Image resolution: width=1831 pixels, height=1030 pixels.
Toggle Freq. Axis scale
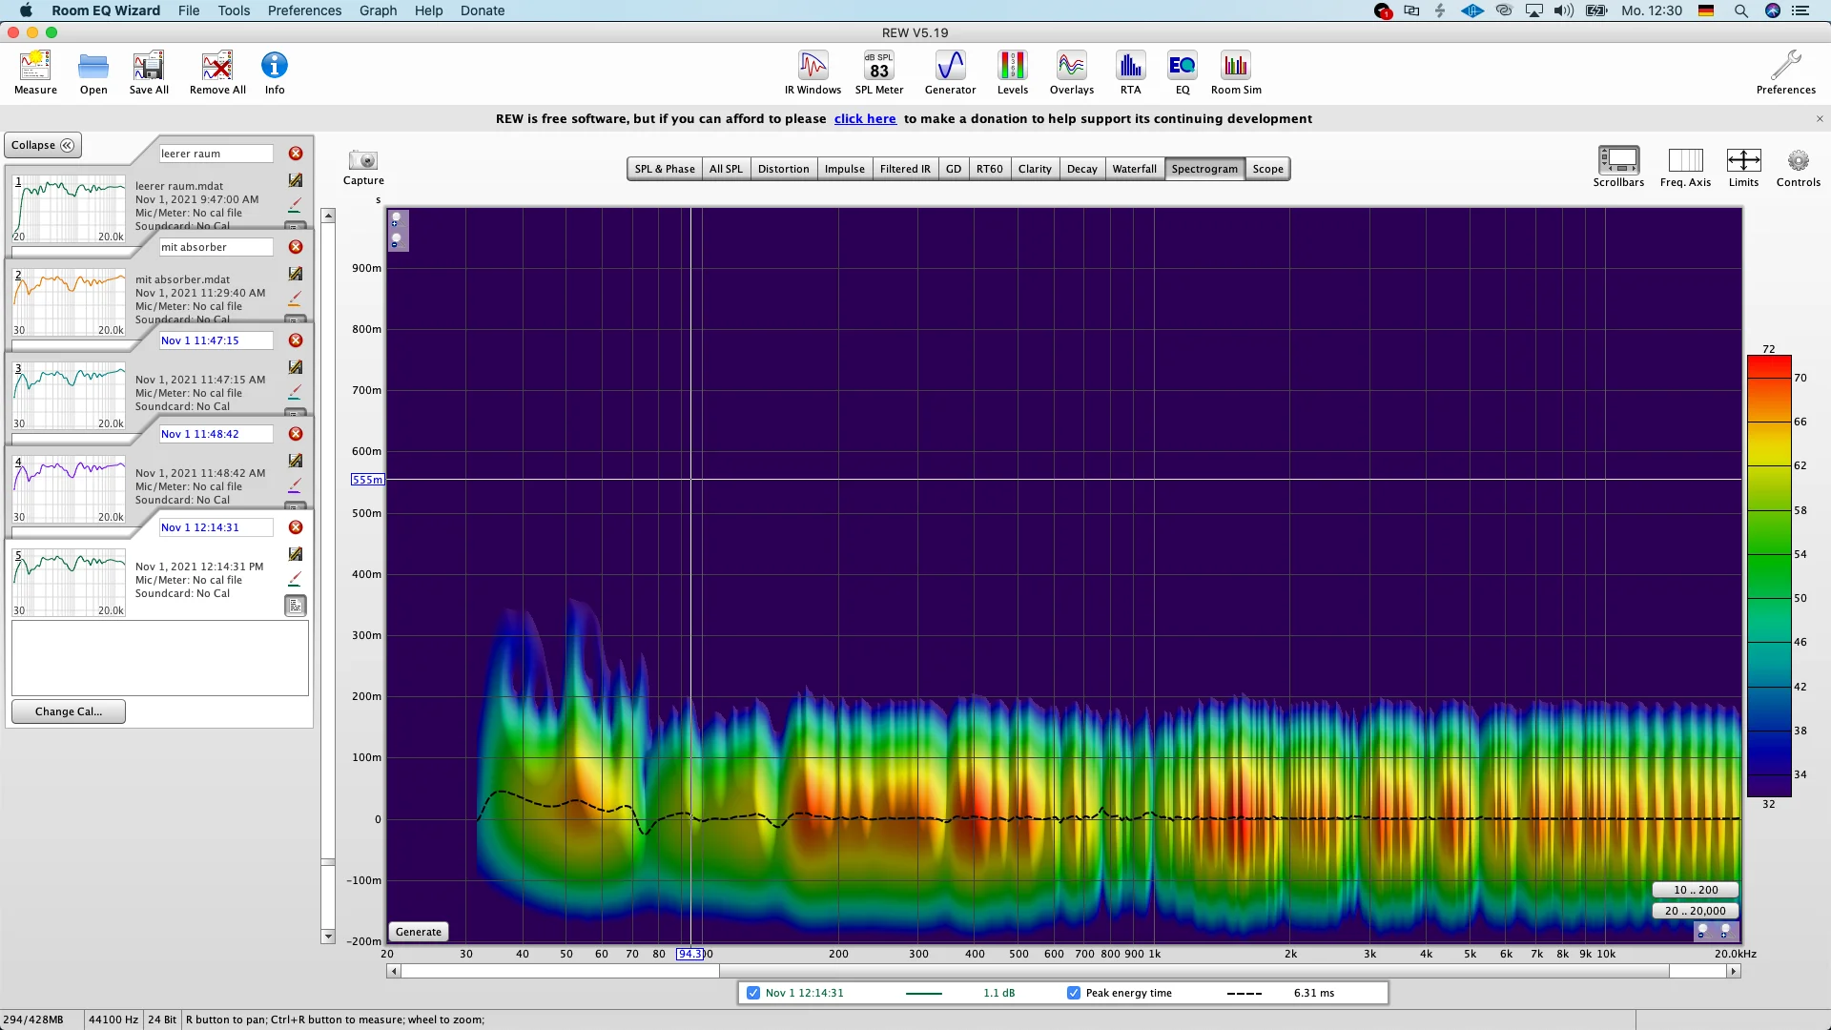(1685, 167)
